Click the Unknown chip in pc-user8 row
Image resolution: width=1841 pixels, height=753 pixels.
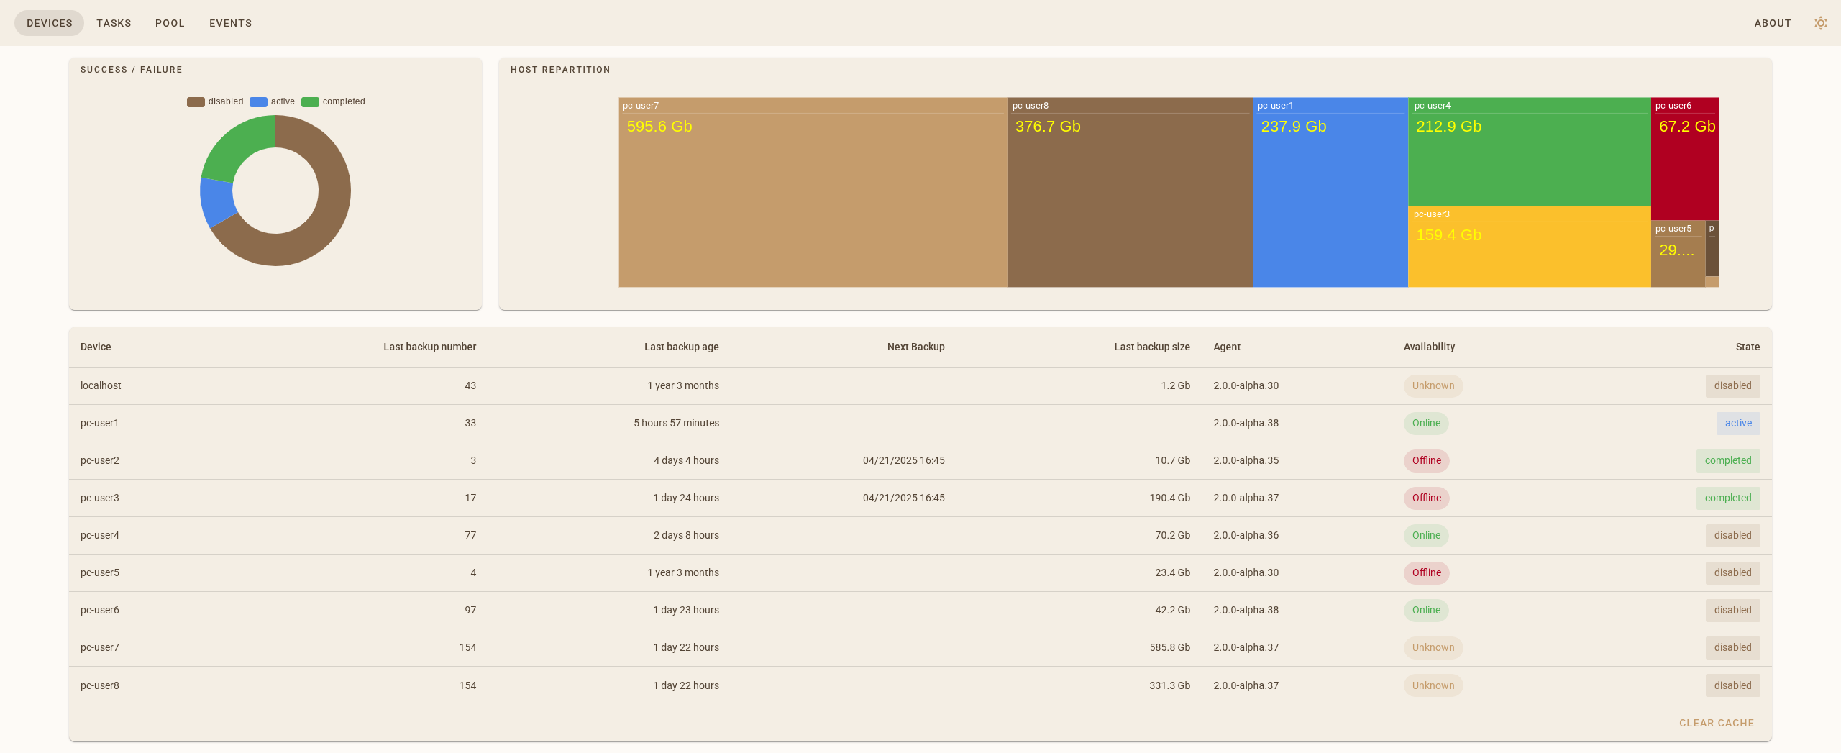pyautogui.click(x=1433, y=685)
